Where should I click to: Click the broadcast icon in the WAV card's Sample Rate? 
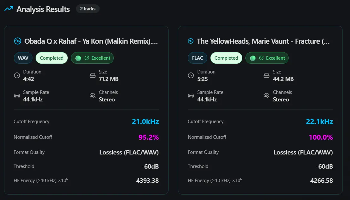(x=17, y=96)
